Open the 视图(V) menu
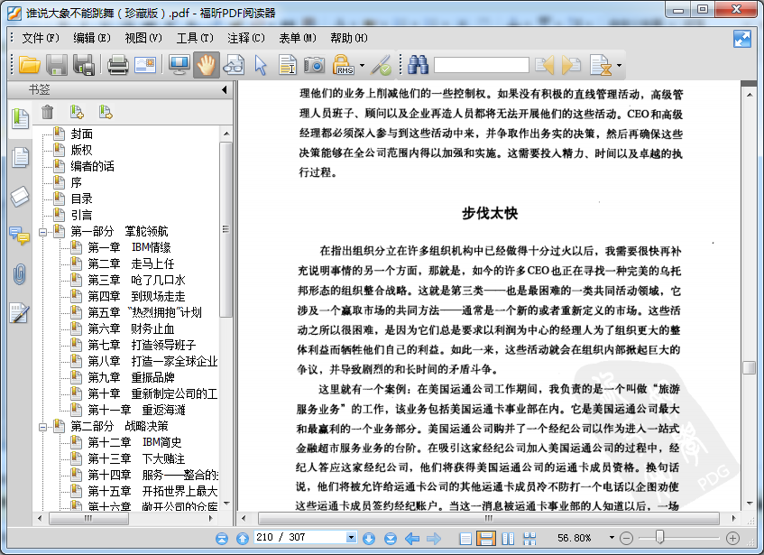This screenshot has width=764, height=555. click(x=143, y=38)
